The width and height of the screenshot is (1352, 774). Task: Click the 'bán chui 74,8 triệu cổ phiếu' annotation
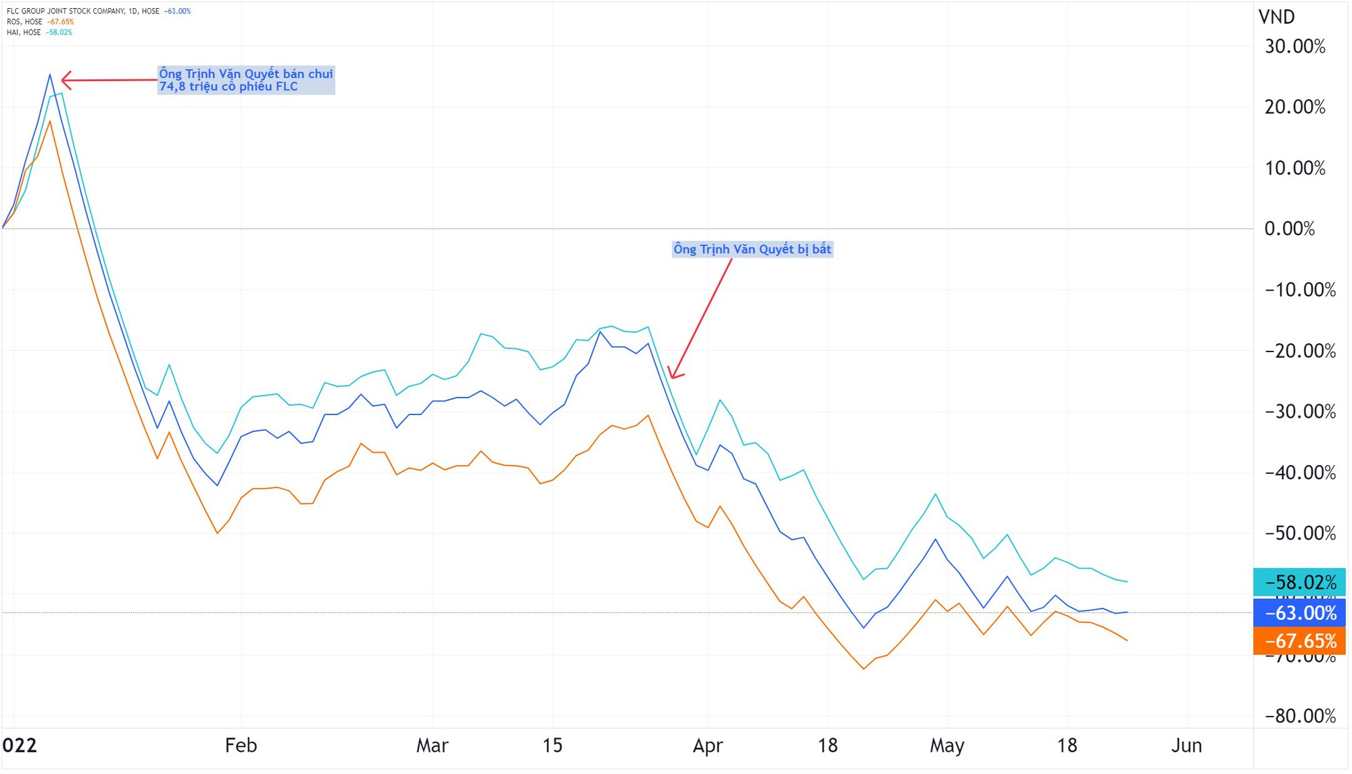tap(246, 80)
